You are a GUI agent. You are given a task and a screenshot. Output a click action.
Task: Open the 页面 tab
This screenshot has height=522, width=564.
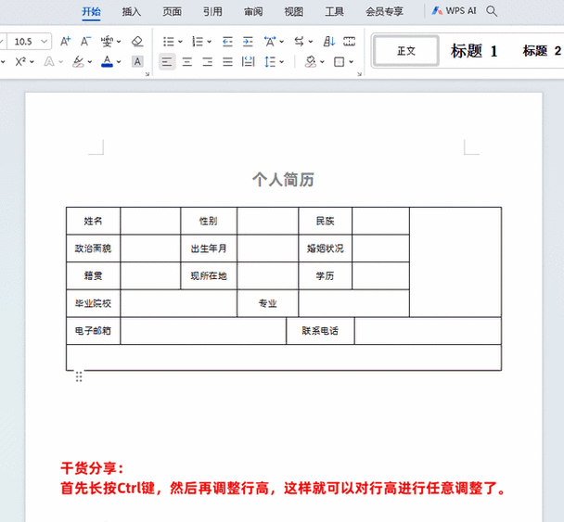point(172,12)
